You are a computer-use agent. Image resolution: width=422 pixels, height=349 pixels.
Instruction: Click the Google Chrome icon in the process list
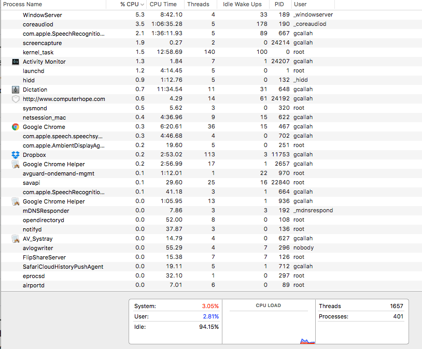tap(15, 127)
